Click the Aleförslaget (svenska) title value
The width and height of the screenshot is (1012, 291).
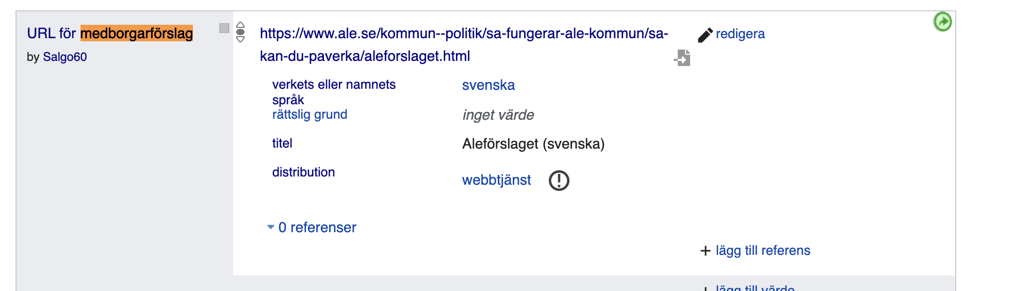tap(533, 144)
